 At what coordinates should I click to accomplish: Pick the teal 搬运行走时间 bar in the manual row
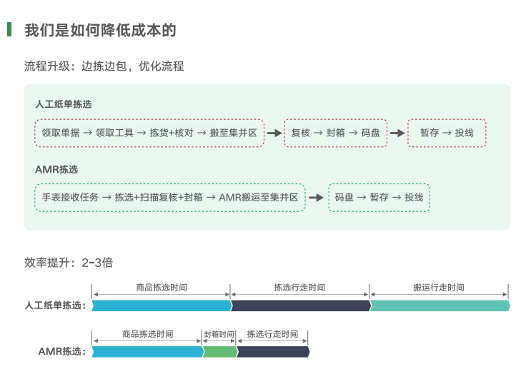click(x=440, y=305)
